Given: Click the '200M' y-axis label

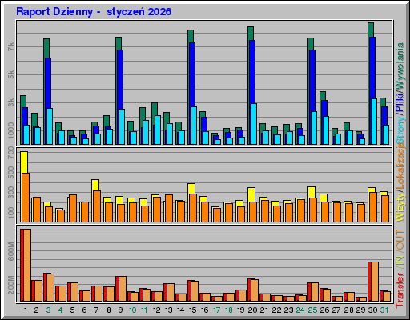Looking at the screenshot, I should pos(10,286).
